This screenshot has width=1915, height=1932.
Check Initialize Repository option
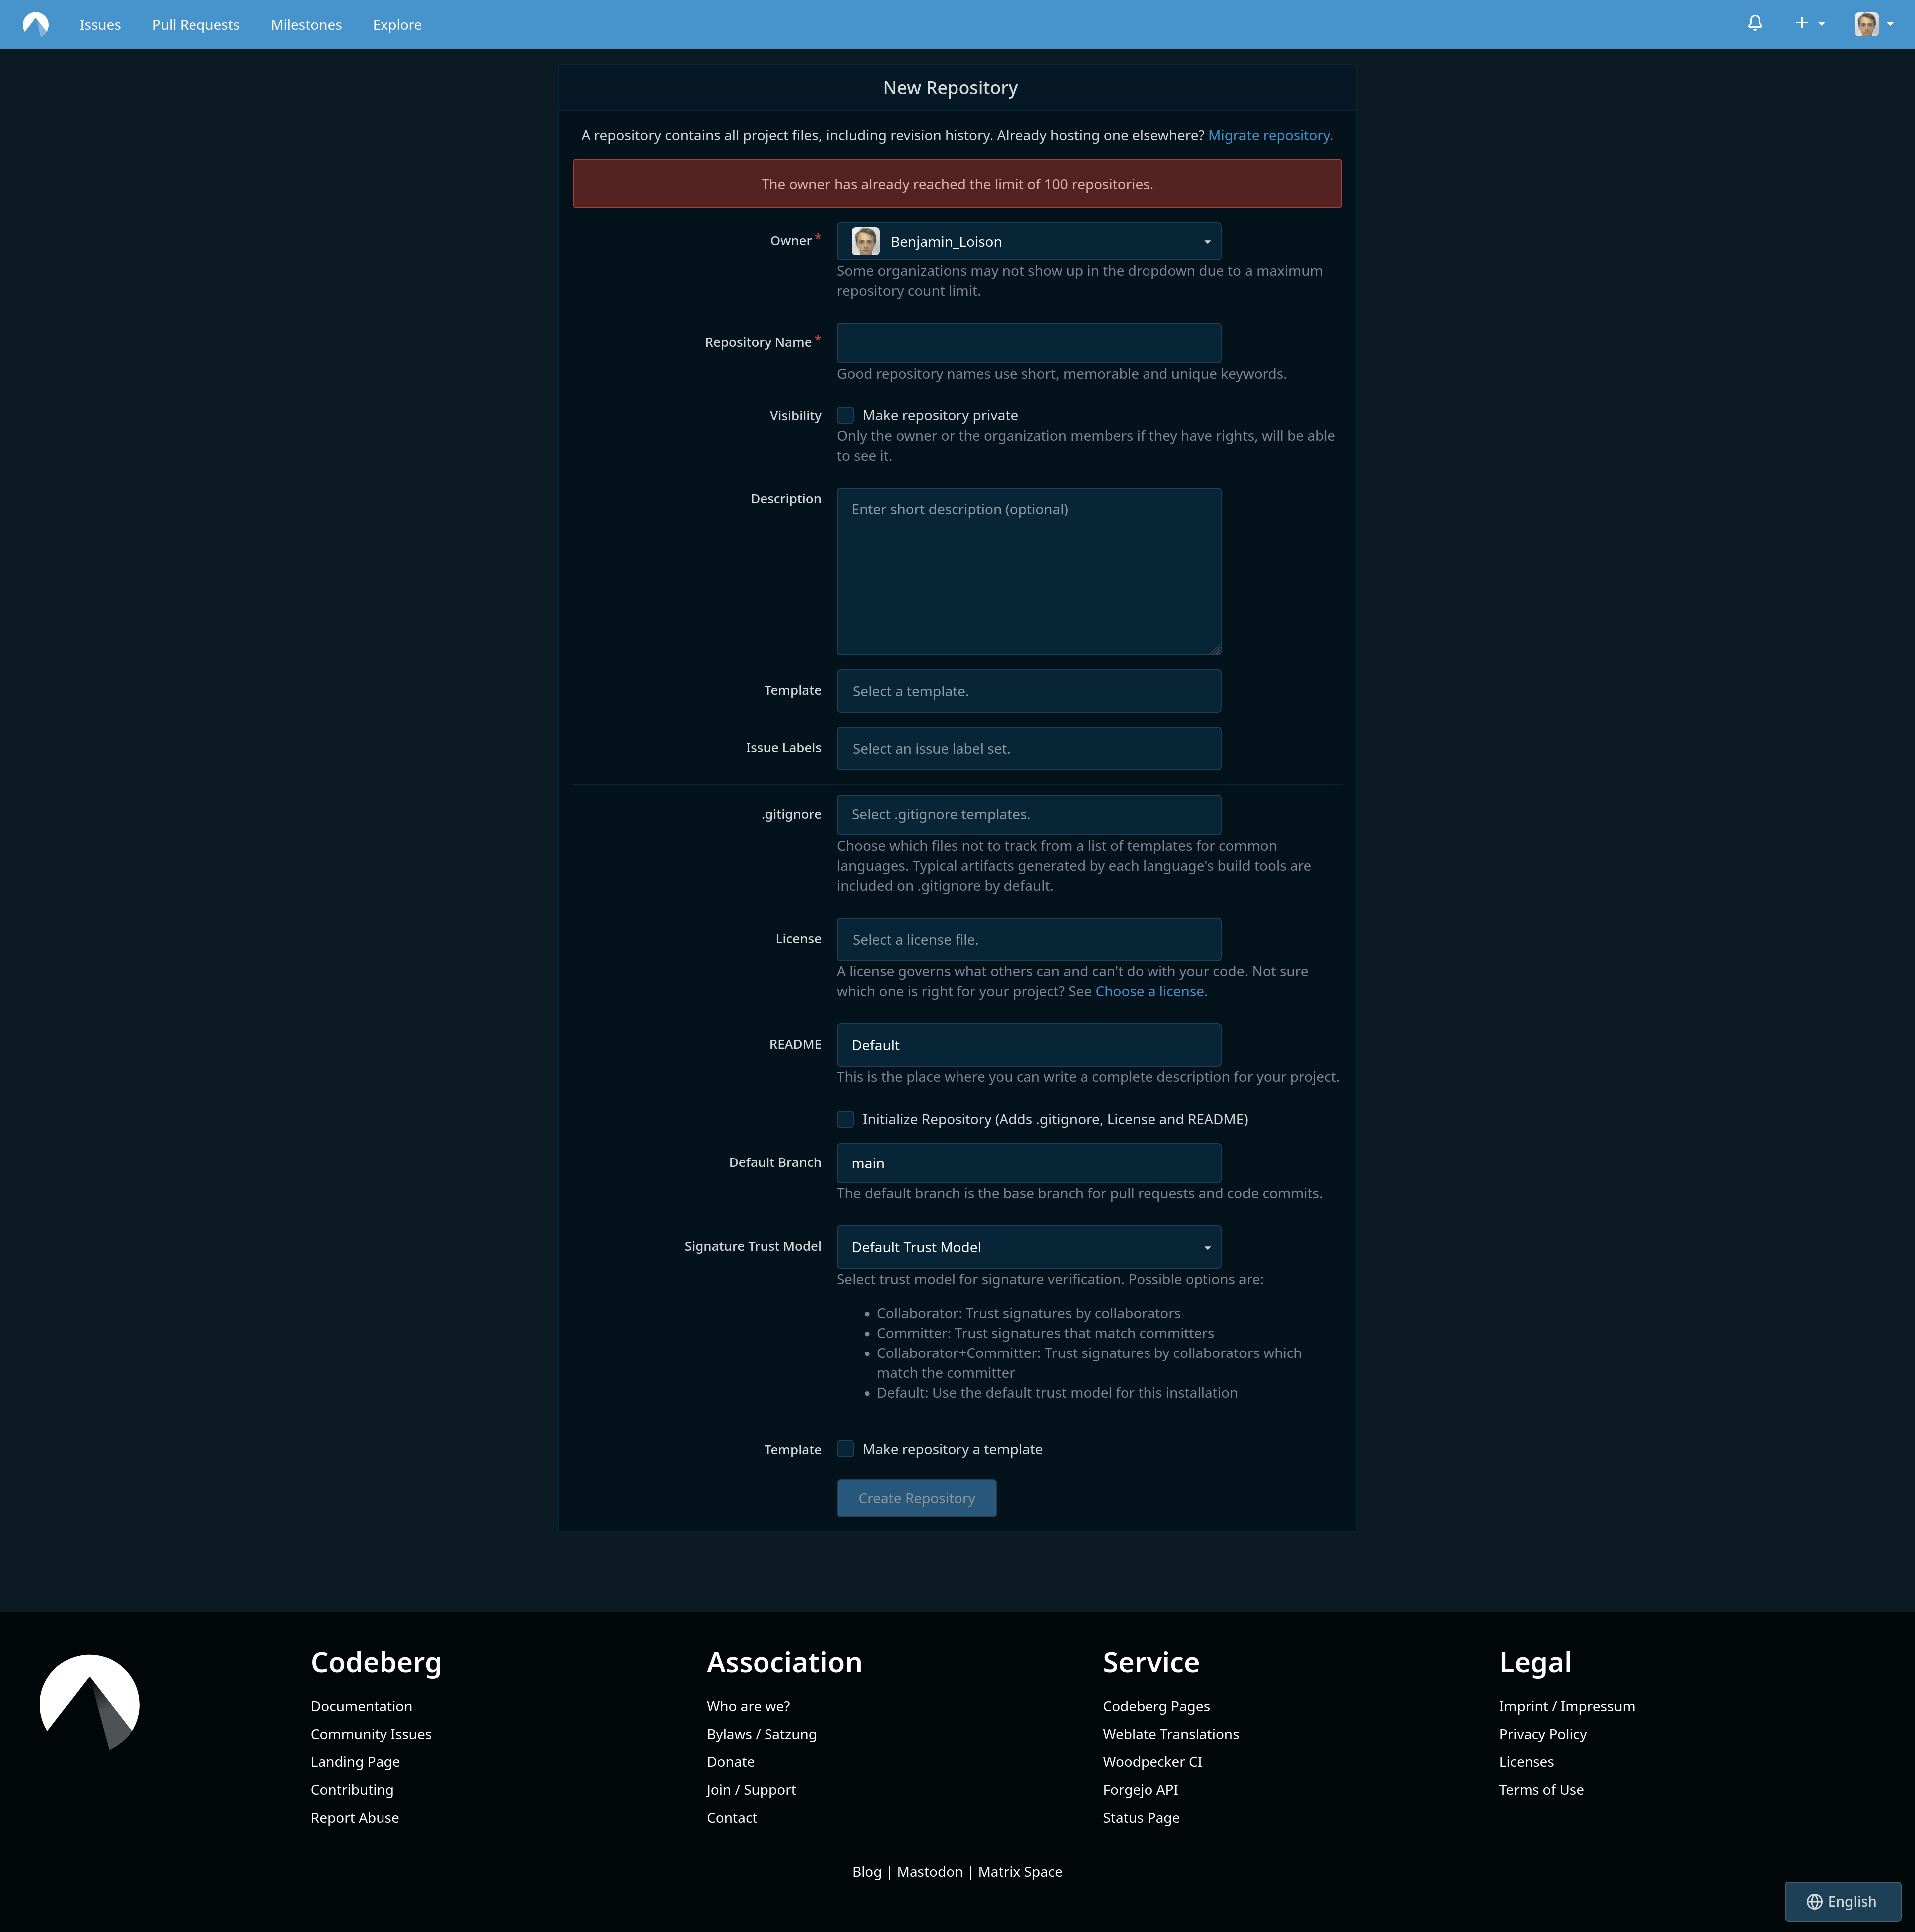[x=846, y=1119]
